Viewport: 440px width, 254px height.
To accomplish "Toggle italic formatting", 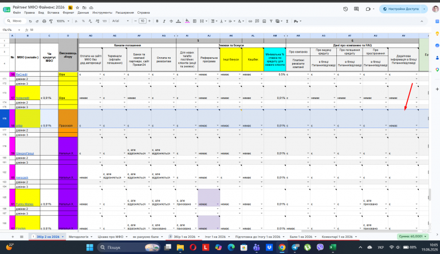I will [164, 21].
